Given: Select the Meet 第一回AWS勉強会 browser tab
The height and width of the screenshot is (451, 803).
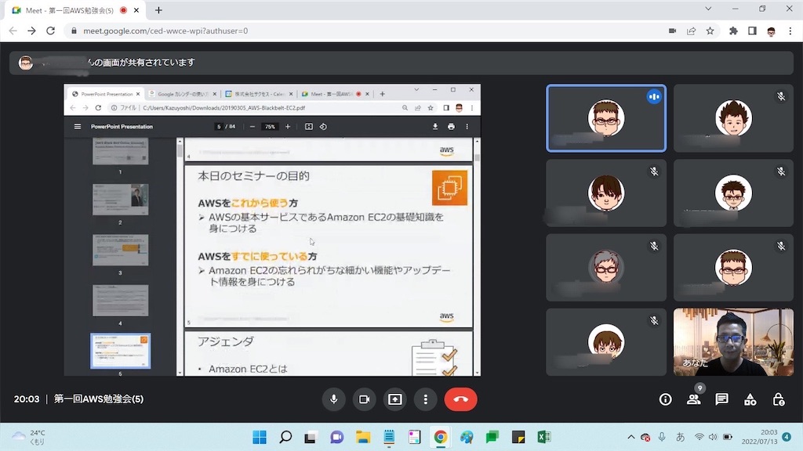Looking at the screenshot, I should pyautogui.click(x=77, y=10).
